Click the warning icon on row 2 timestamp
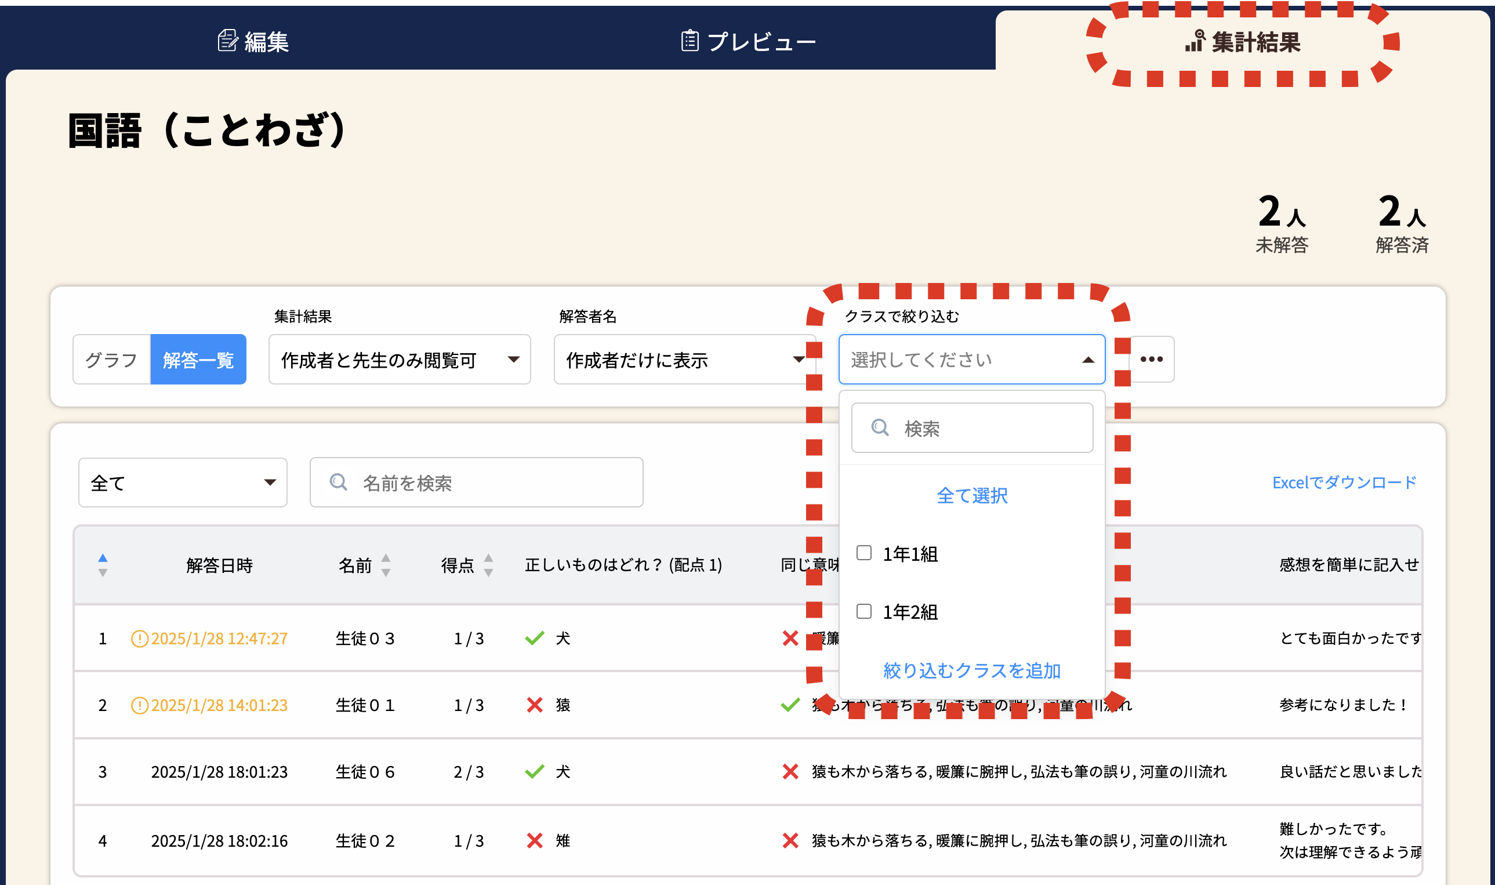 click(x=140, y=705)
